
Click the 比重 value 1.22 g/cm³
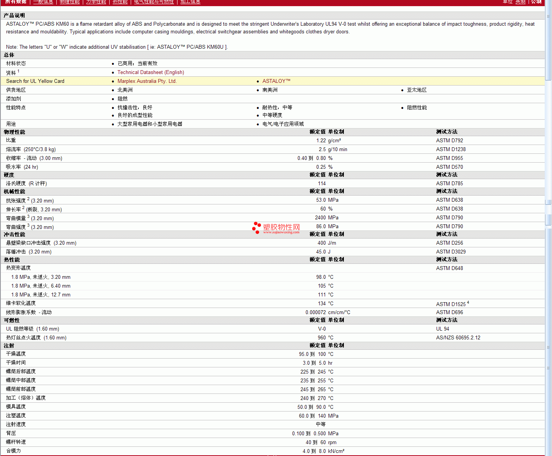329,140
